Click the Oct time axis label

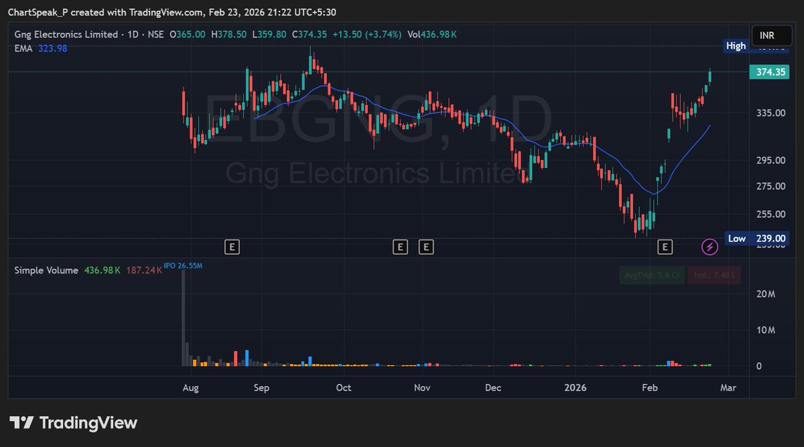pyautogui.click(x=344, y=388)
